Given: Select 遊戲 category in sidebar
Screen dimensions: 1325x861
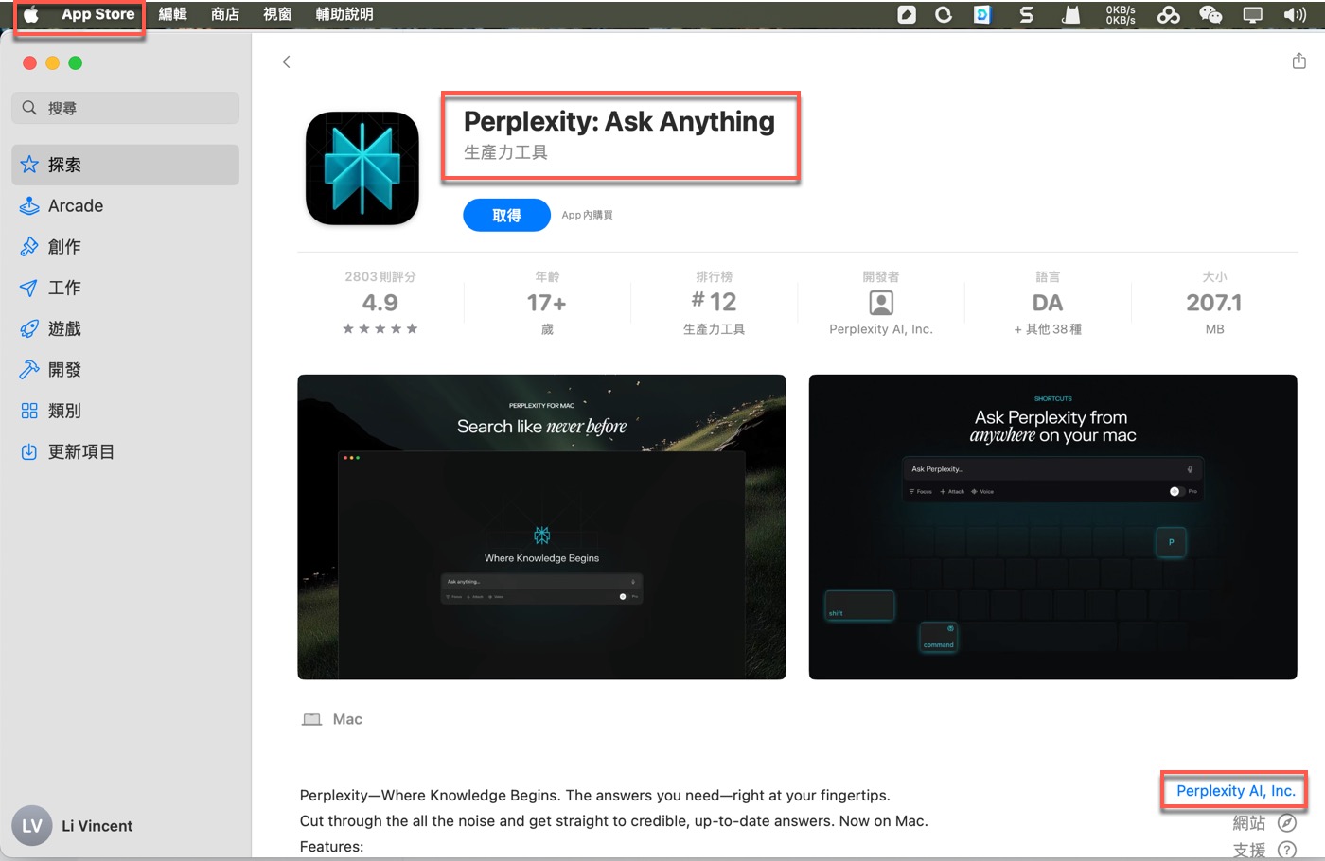Looking at the screenshot, I should 125,329.
